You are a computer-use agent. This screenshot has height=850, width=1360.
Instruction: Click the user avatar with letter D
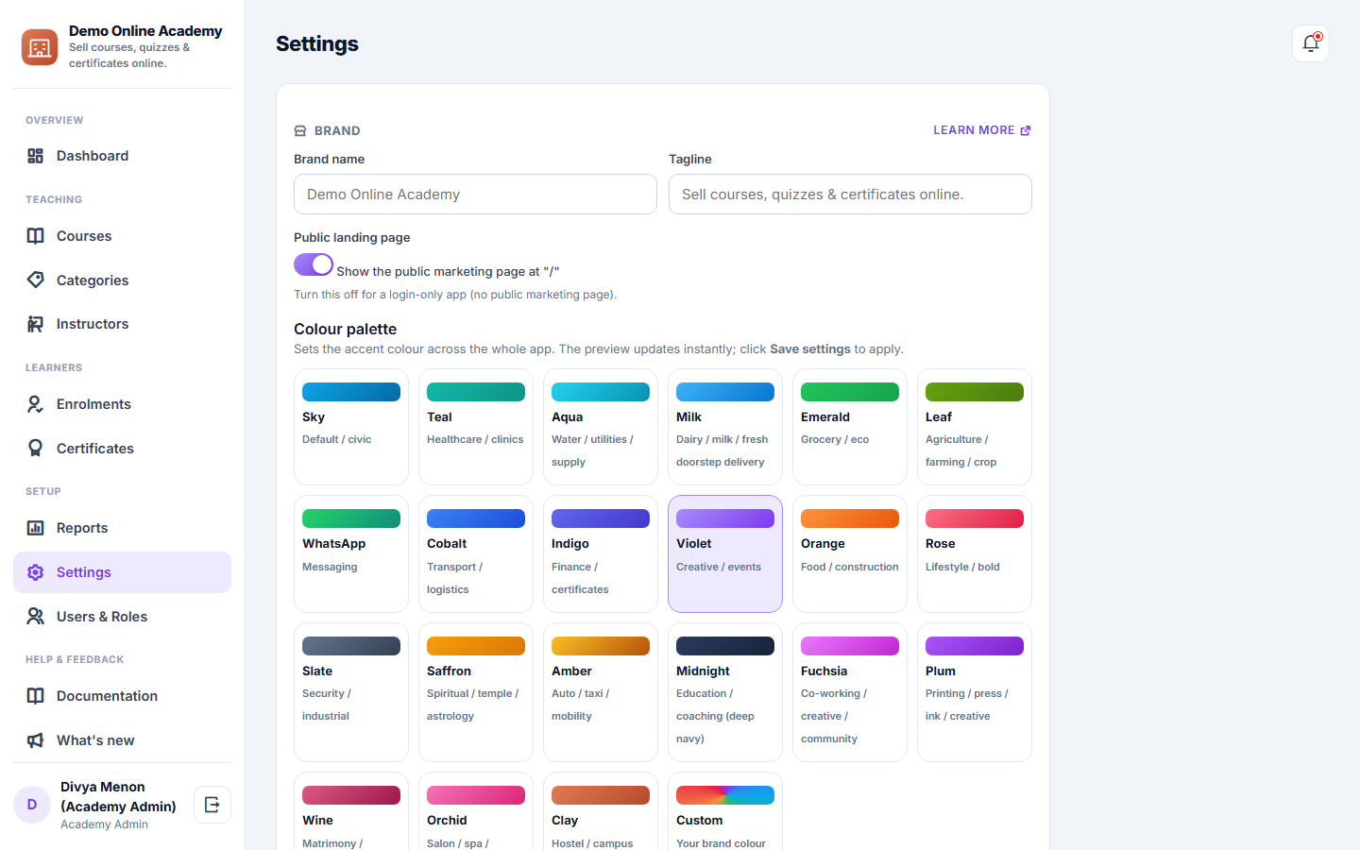(32, 805)
